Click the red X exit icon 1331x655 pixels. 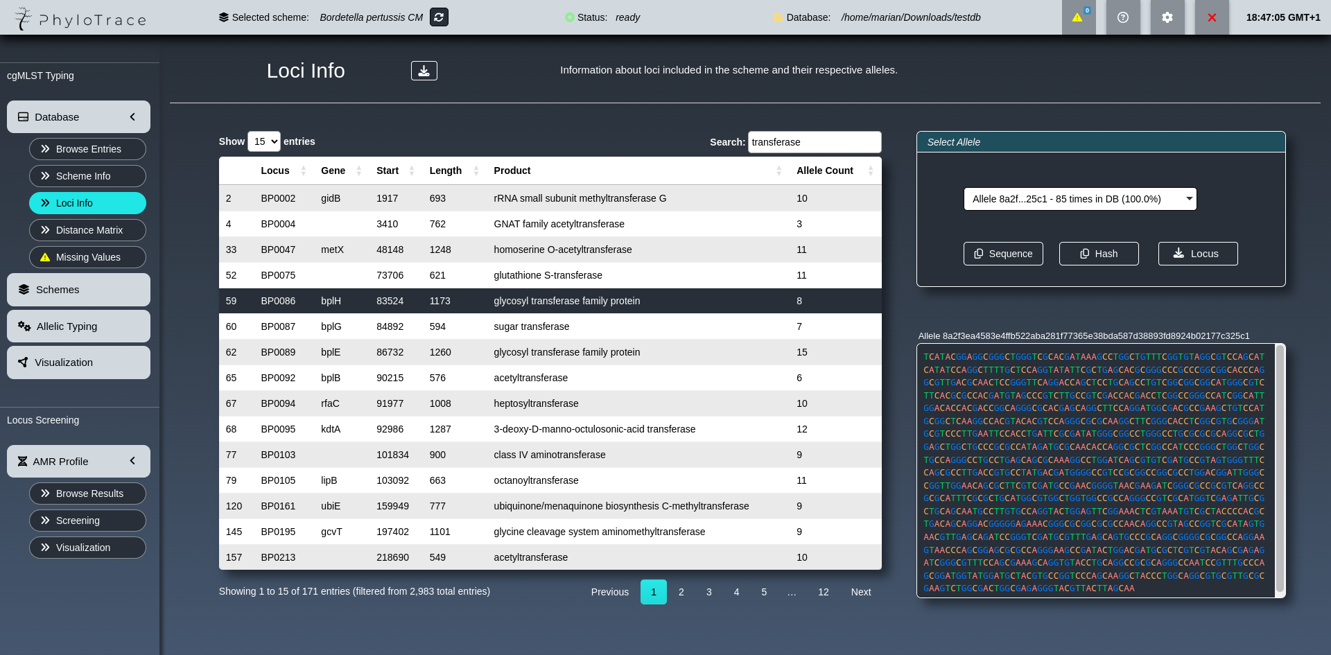coord(1212,17)
